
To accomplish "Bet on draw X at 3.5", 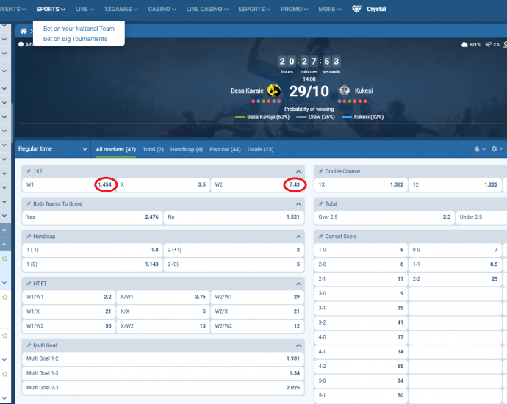I will [x=163, y=185].
